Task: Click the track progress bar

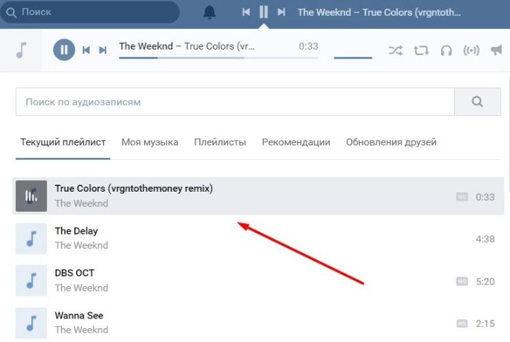Action: coord(218,58)
